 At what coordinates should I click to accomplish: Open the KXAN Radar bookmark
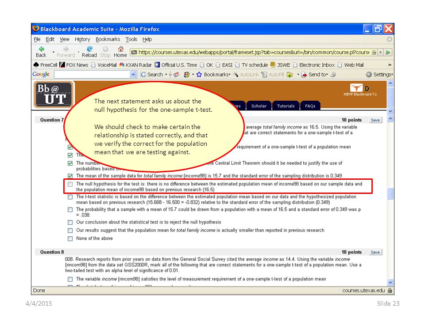pyautogui.click(x=135, y=65)
